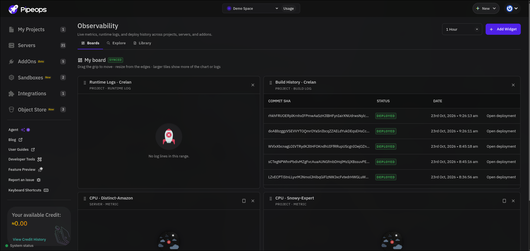
Task: Expand the CPU Distinct-Amazon widget
Action: [244, 201]
